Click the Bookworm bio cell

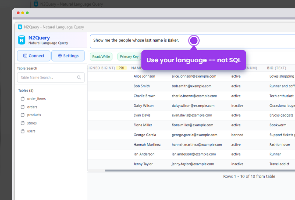(278, 125)
